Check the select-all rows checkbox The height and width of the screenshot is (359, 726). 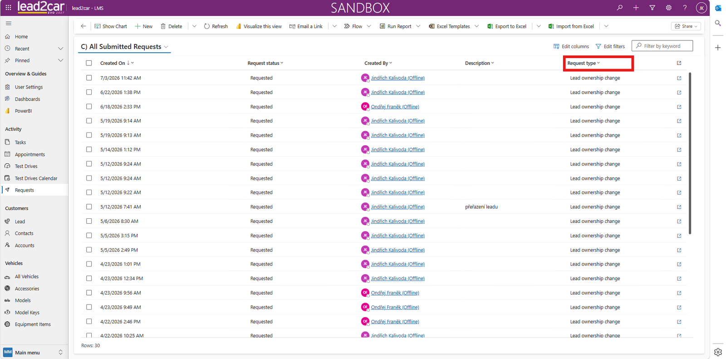89,63
